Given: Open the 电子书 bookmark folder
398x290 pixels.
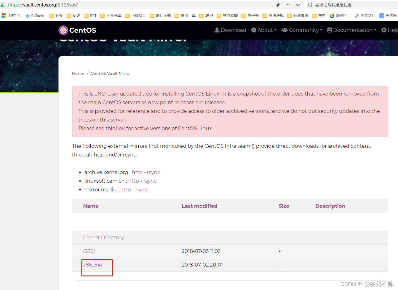Looking at the screenshot, I should tap(250, 15).
